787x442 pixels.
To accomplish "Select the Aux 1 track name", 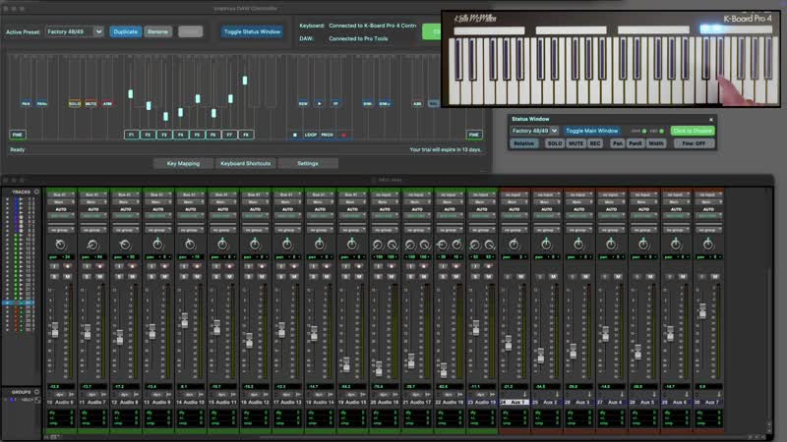I will [x=514, y=402].
